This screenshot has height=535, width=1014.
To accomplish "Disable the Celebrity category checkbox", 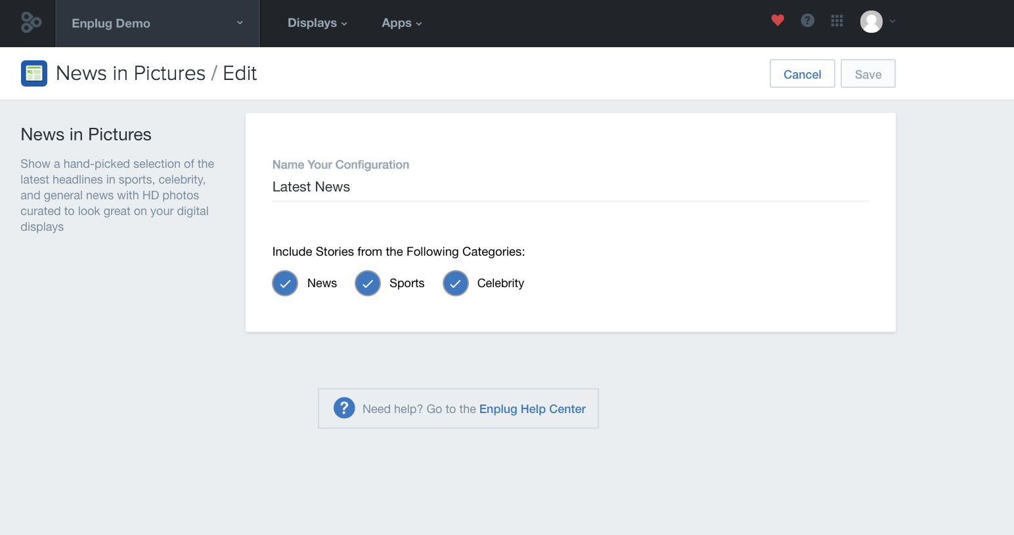I will 455,283.
